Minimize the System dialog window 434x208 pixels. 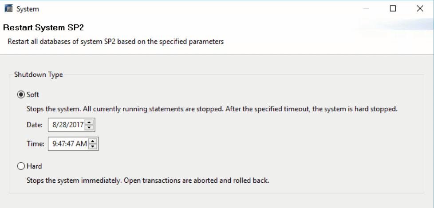point(366,9)
